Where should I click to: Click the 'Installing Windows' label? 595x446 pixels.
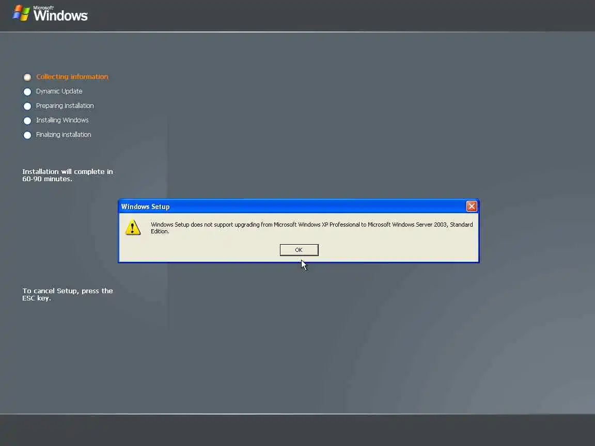click(x=62, y=120)
